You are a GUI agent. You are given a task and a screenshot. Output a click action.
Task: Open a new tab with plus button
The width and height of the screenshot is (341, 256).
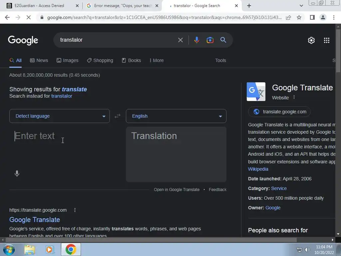coord(249,6)
